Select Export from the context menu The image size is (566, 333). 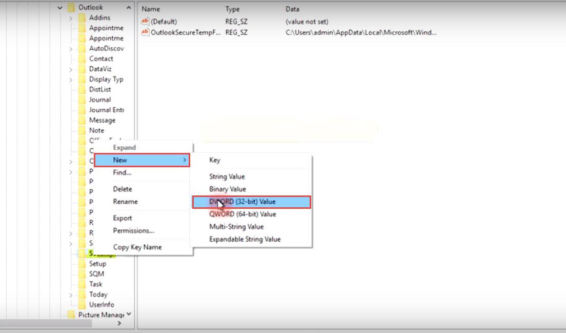[123, 218]
